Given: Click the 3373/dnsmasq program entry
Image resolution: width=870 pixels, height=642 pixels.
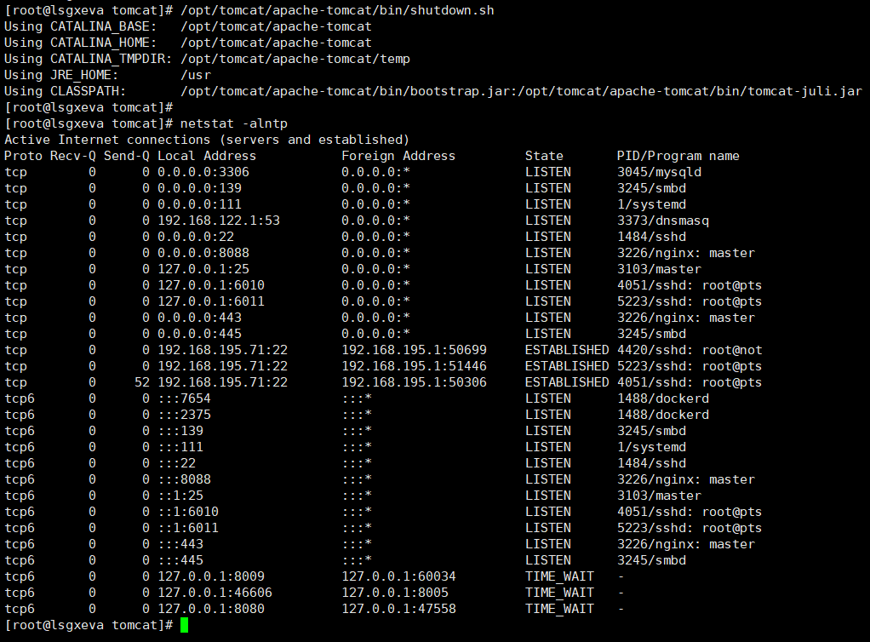Looking at the screenshot, I should point(663,221).
